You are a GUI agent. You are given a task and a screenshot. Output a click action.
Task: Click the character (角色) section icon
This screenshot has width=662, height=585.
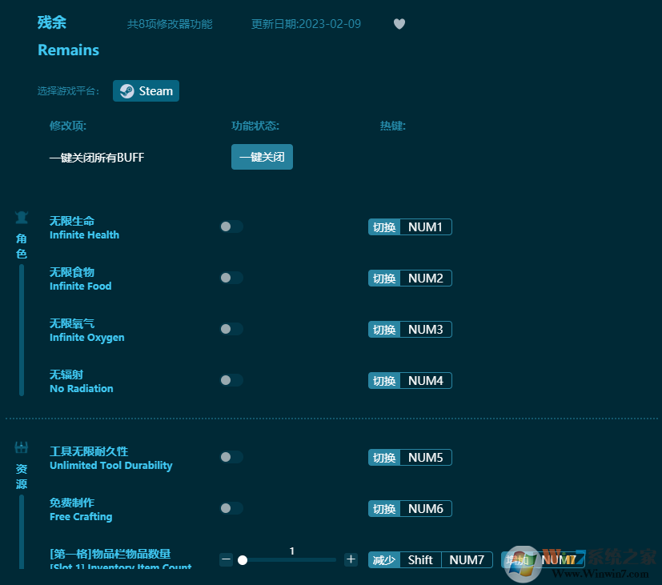(22, 218)
